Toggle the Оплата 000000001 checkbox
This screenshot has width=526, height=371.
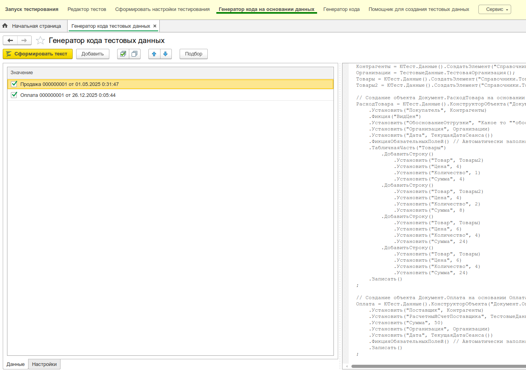pos(14,95)
